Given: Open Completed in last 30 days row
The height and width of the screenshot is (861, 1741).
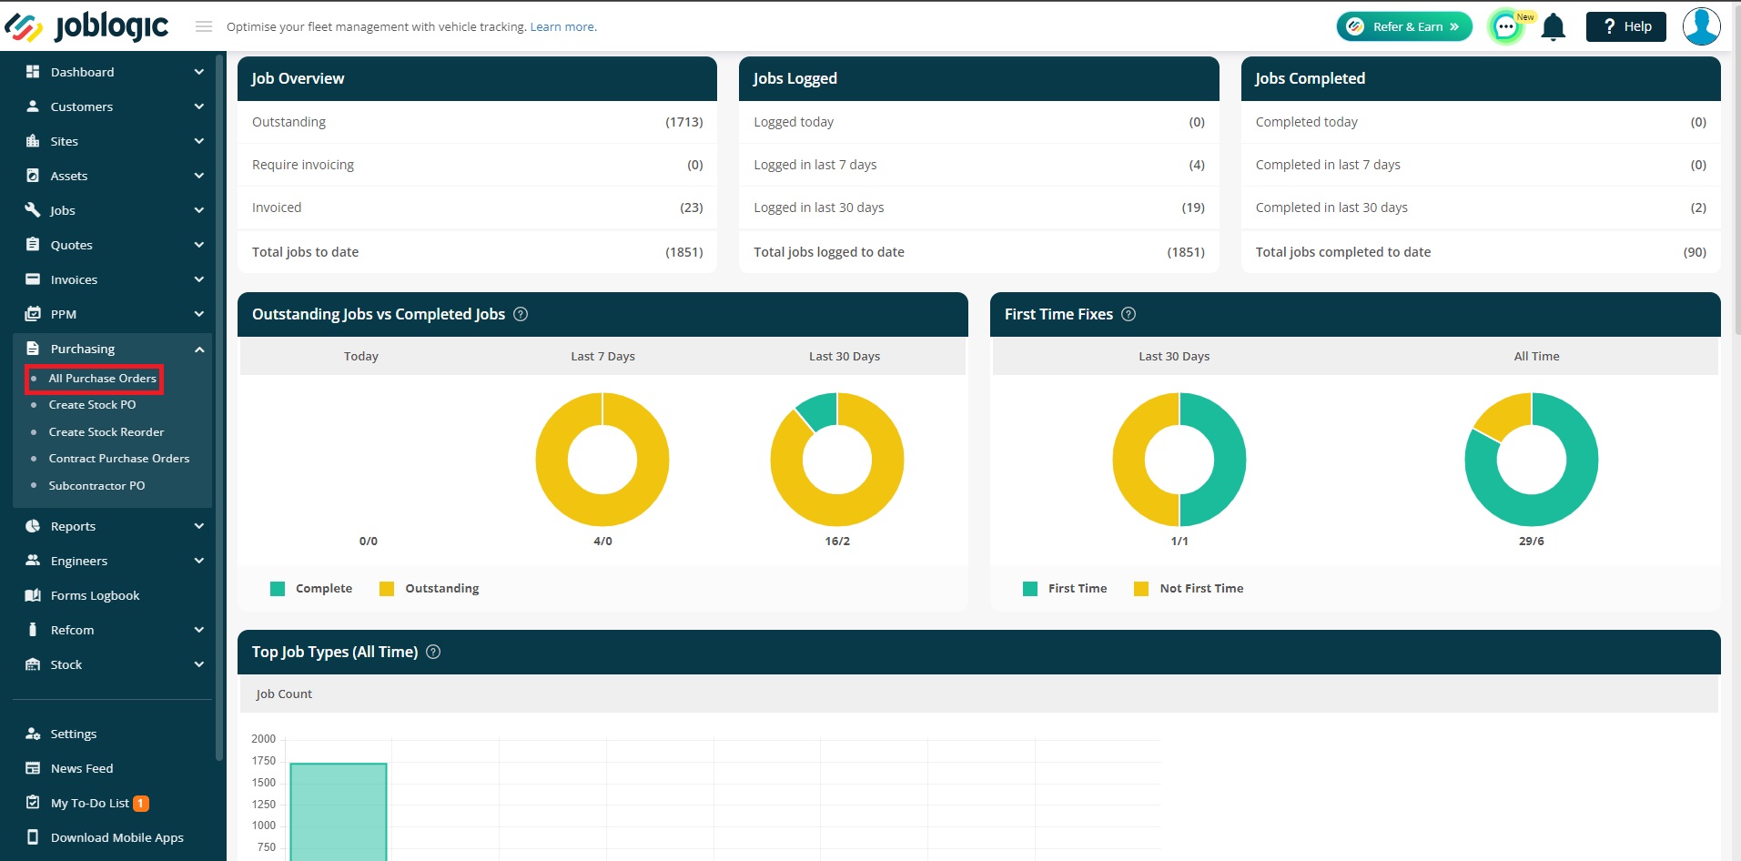Looking at the screenshot, I should tap(1481, 208).
